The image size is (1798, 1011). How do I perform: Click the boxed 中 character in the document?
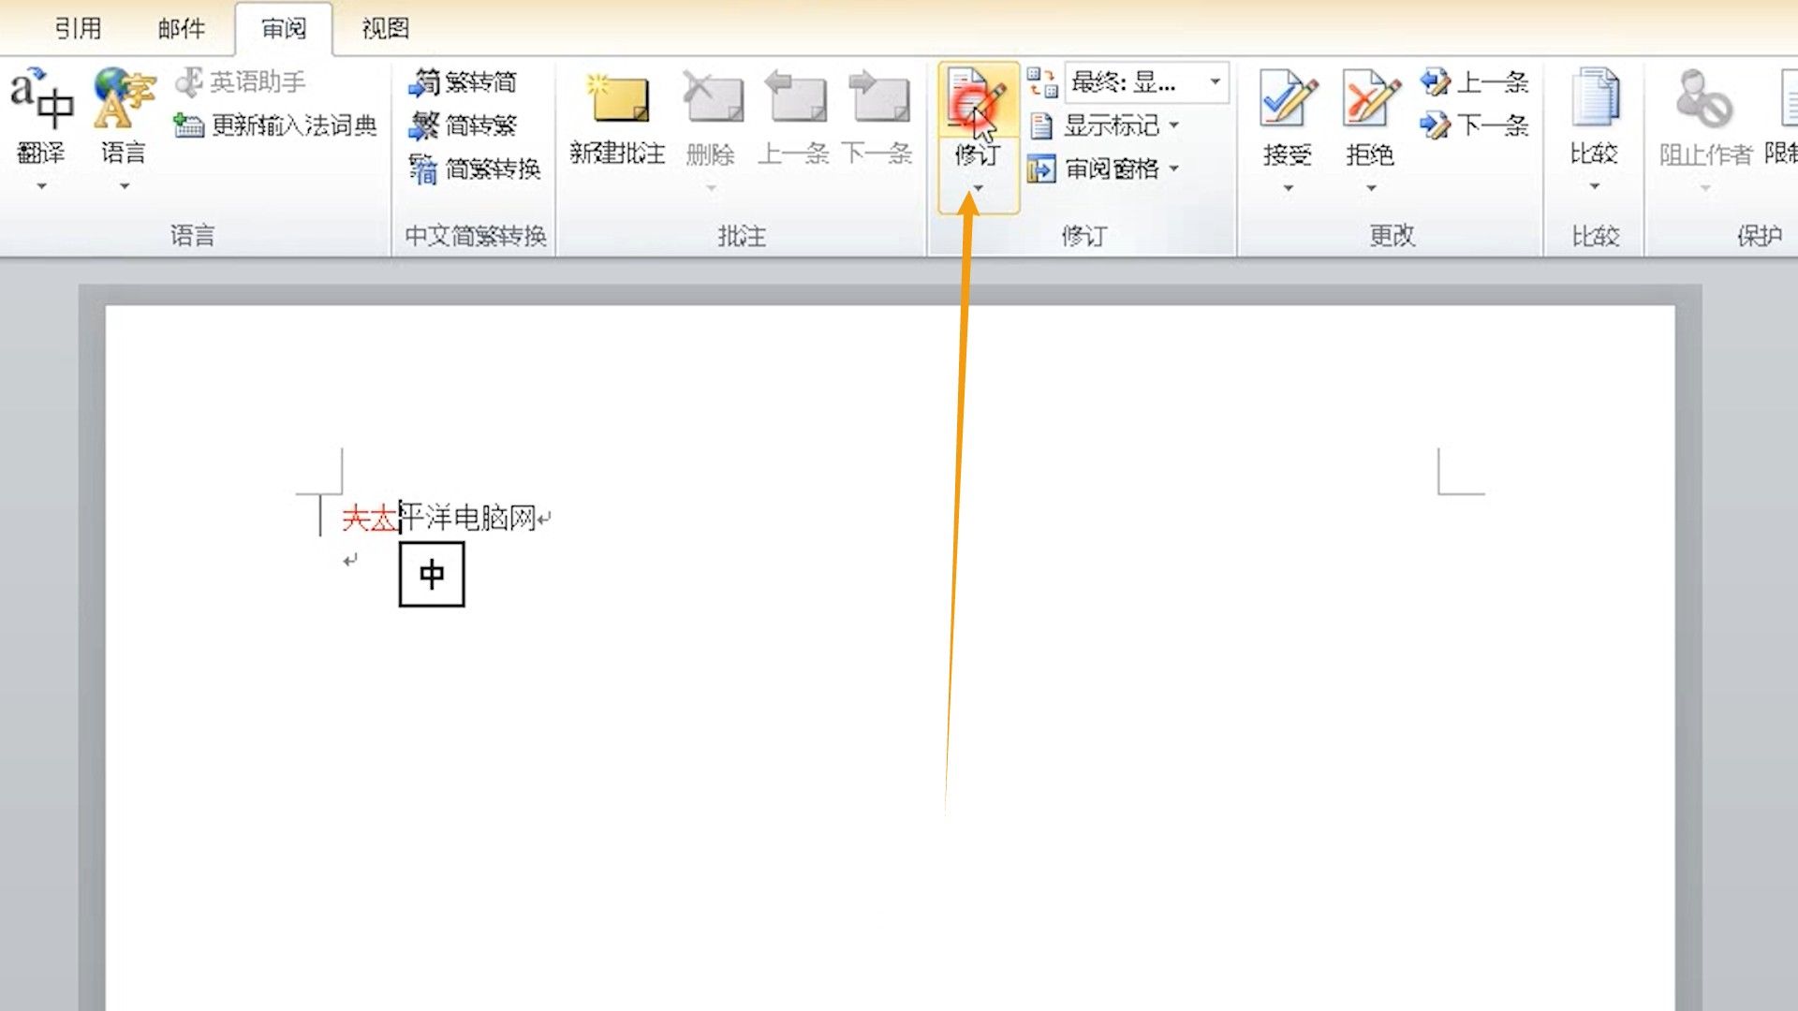[432, 575]
